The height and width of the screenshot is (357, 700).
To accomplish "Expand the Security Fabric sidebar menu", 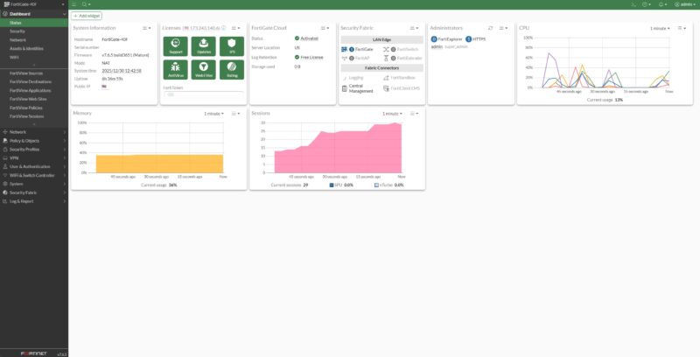I will [x=34, y=192].
